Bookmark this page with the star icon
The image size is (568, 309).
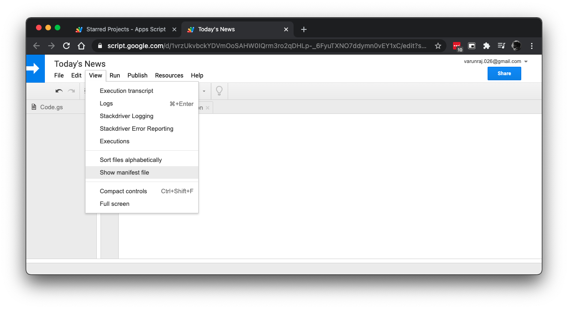[x=438, y=46]
